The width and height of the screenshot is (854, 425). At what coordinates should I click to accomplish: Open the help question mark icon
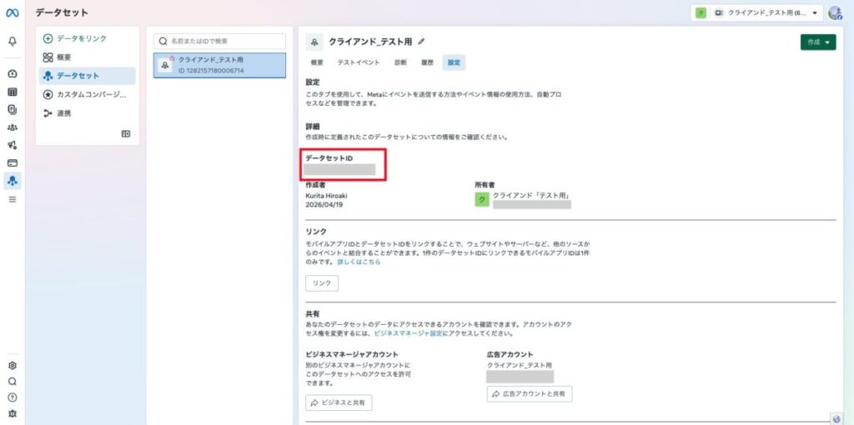tap(13, 397)
